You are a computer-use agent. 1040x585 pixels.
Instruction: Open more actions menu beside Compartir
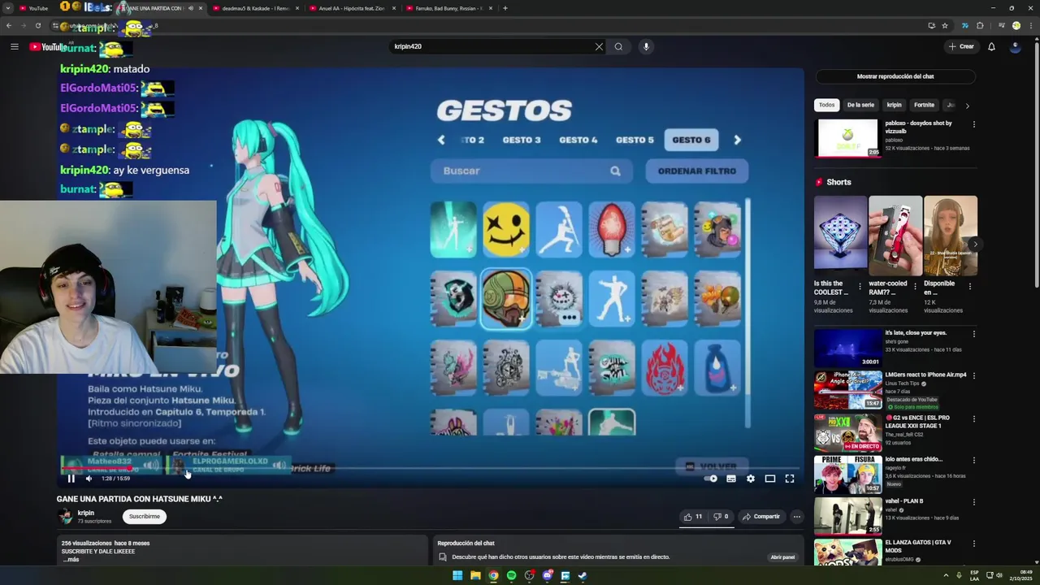click(x=796, y=517)
